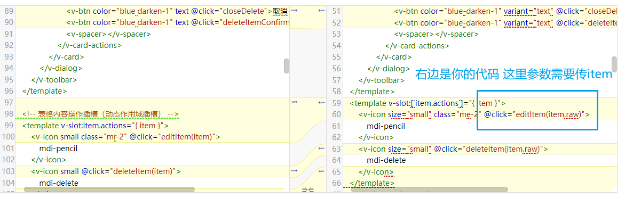Click template v-slot:[`item.actions`] on right line 59
The width and height of the screenshot is (625, 198).
click(428, 103)
